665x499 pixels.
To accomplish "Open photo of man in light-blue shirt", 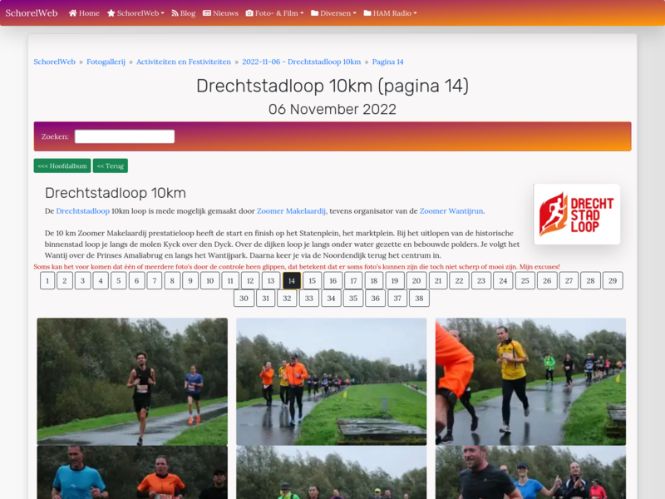I will [132, 472].
